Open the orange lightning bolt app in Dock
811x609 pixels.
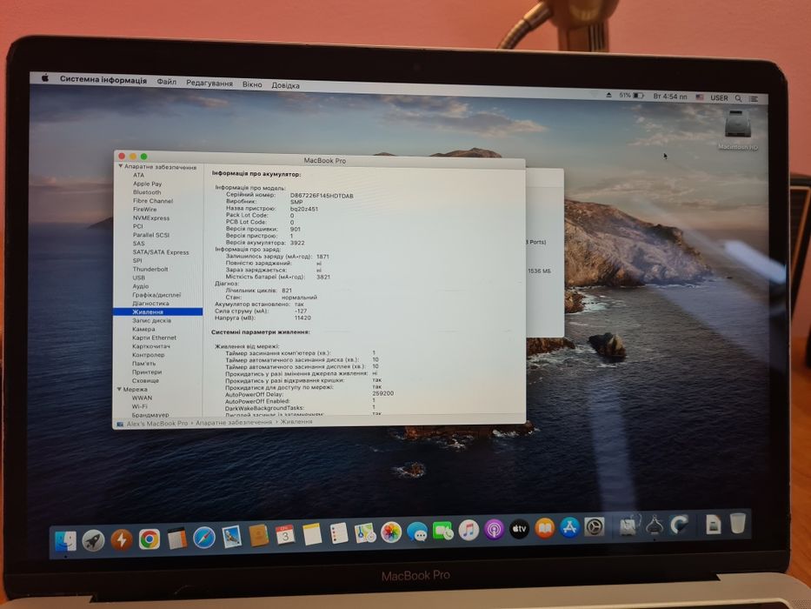pyautogui.click(x=122, y=539)
